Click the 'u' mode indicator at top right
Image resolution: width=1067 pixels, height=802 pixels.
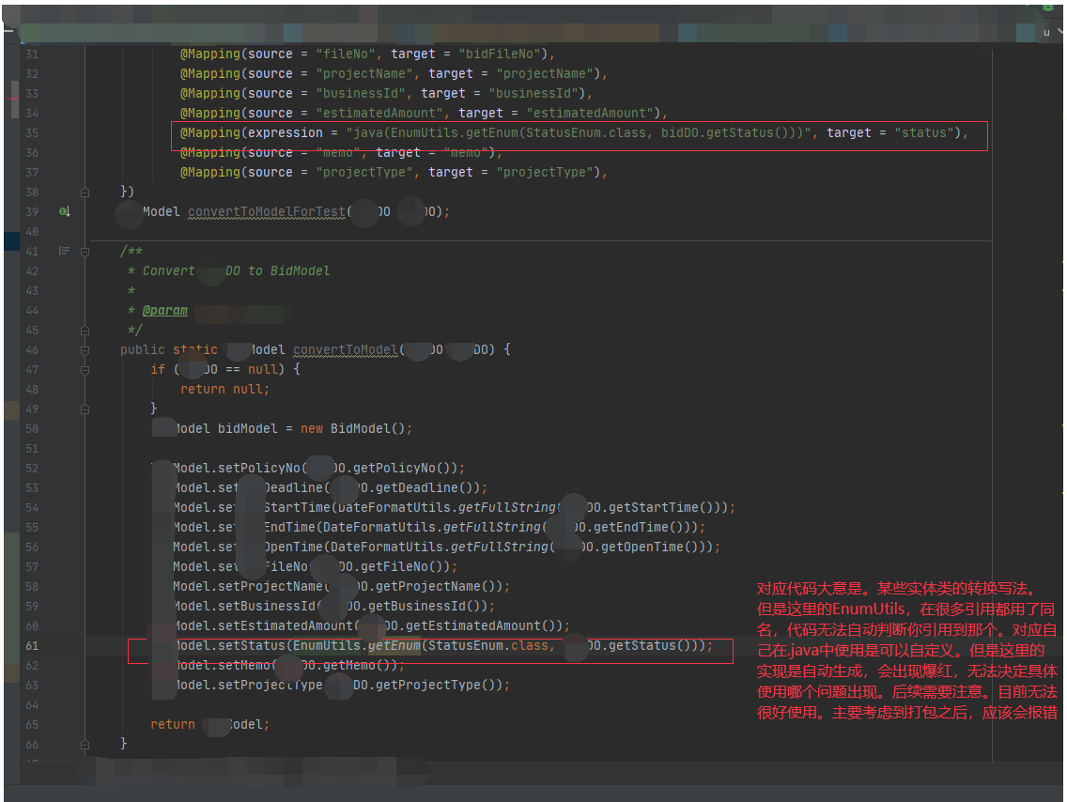tap(1046, 32)
